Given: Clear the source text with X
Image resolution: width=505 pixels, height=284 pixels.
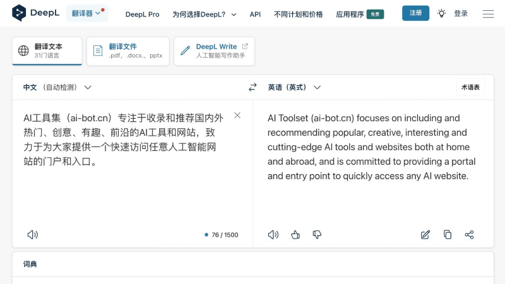Looking at the screenshot, I should [x=237, y=115].
